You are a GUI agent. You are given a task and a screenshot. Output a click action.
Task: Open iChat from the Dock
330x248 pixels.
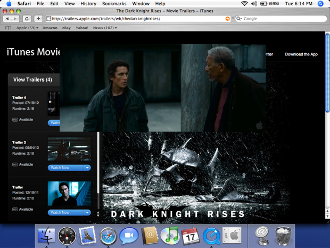click(x=129, y=236)
